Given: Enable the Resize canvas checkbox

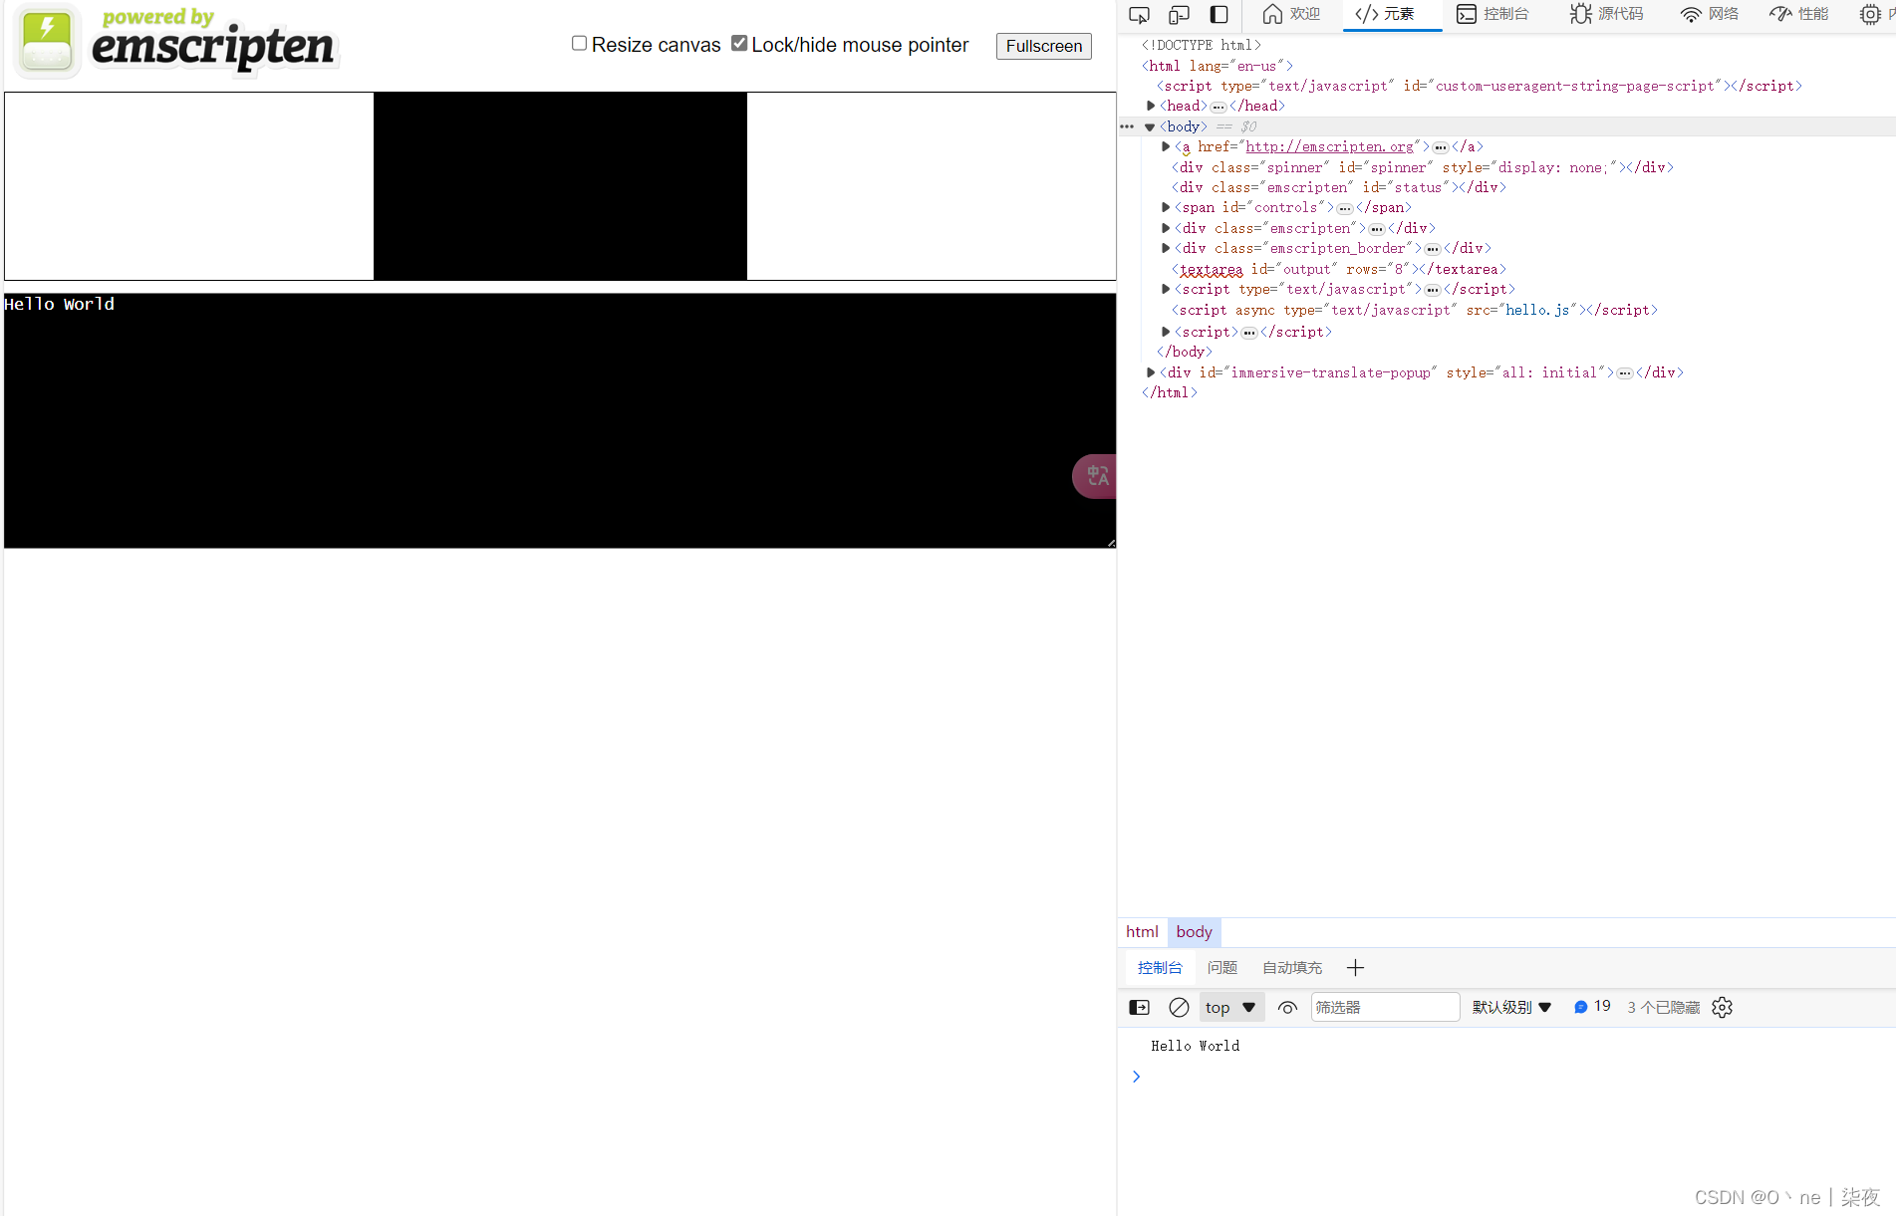Looking at the screenshot, I should tap(579, 43).
